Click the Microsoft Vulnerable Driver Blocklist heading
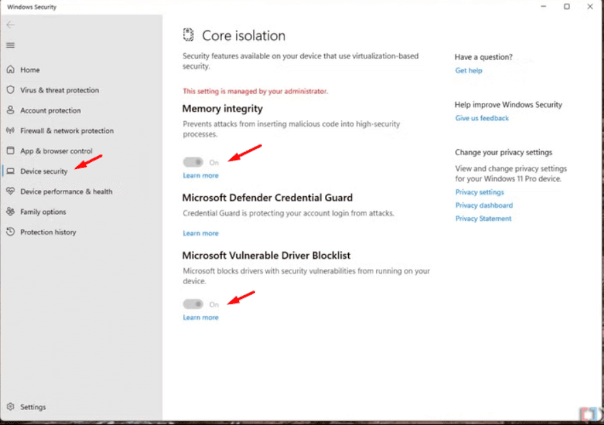The height and width of the screenshot is (425, 604). coord(266,255)
